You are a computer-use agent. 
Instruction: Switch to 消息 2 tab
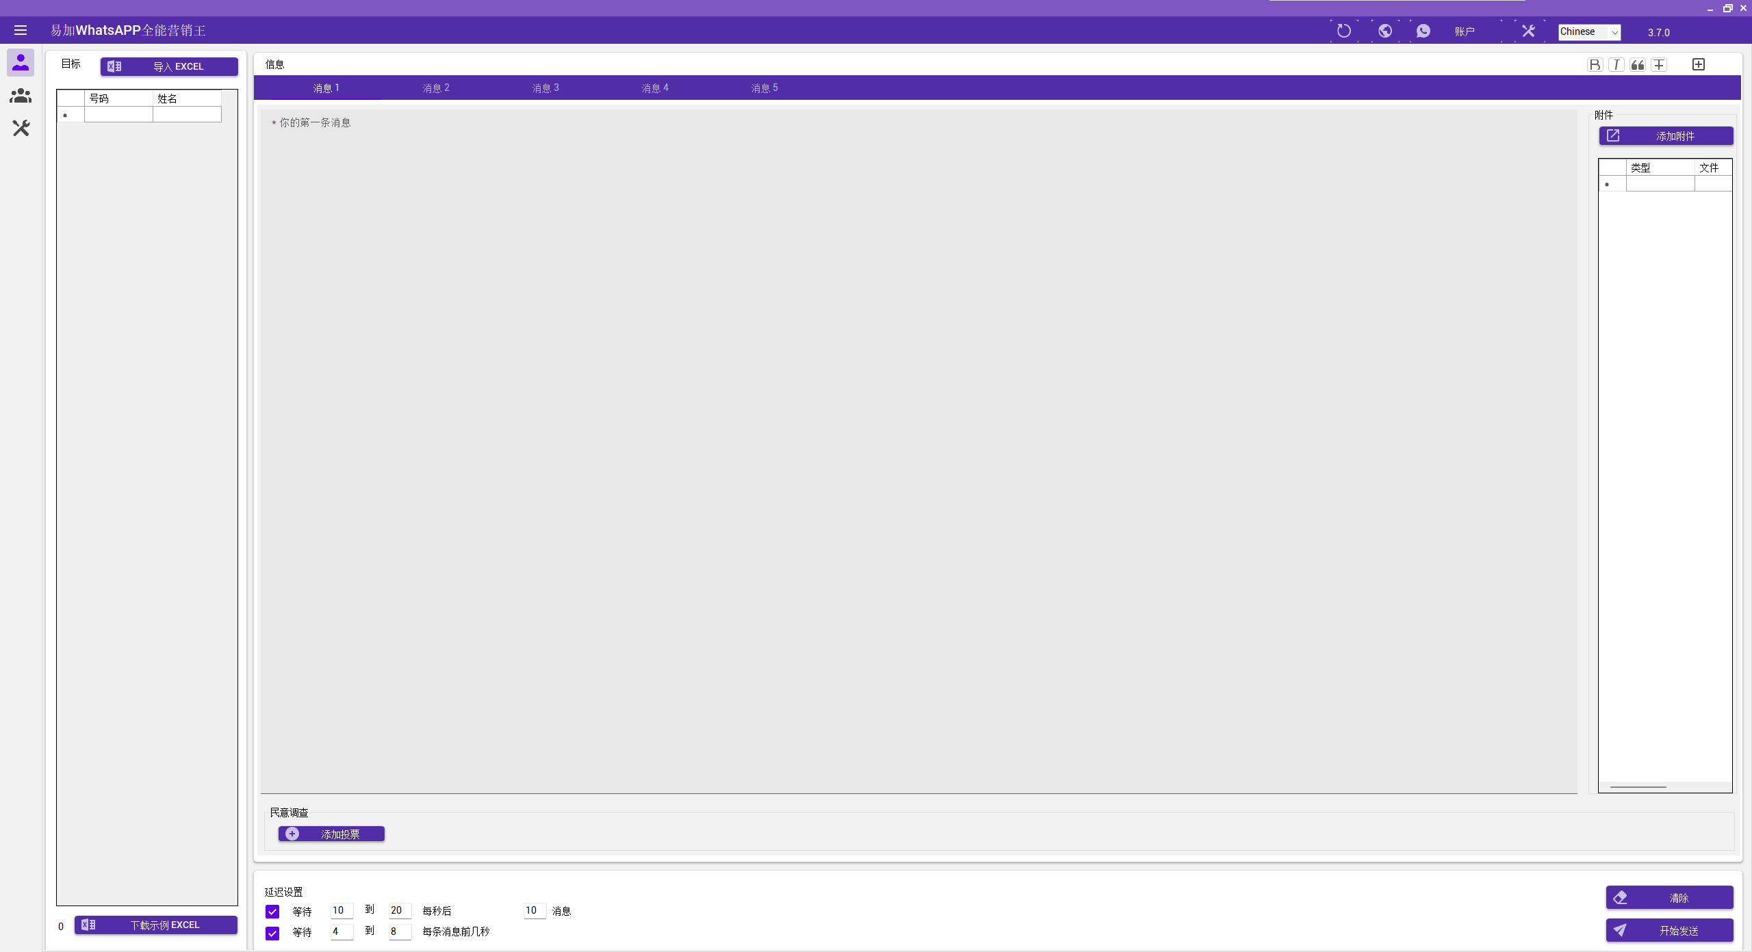[x=436, y=88]
